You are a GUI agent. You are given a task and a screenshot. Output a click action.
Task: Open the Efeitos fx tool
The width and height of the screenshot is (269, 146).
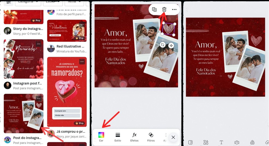134,137
